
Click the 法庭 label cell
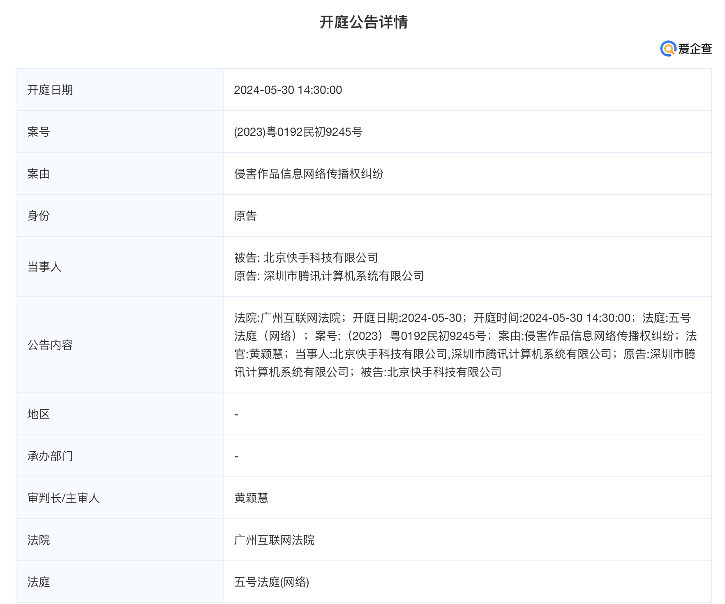coord(120,582)
